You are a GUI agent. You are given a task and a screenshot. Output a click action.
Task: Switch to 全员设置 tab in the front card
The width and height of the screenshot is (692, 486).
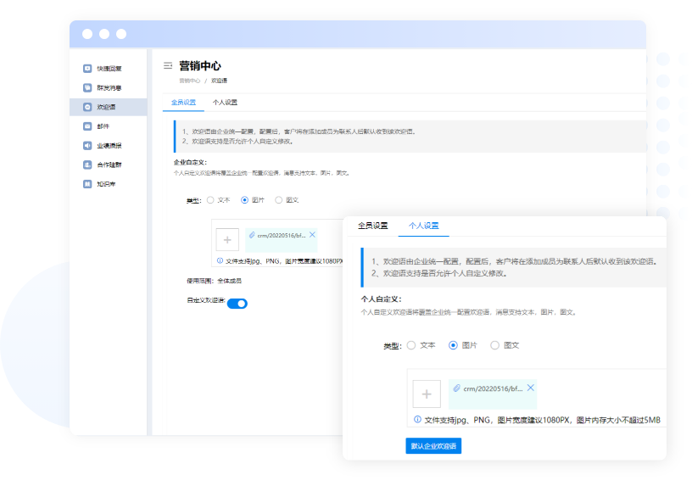(x=373, y=226)
